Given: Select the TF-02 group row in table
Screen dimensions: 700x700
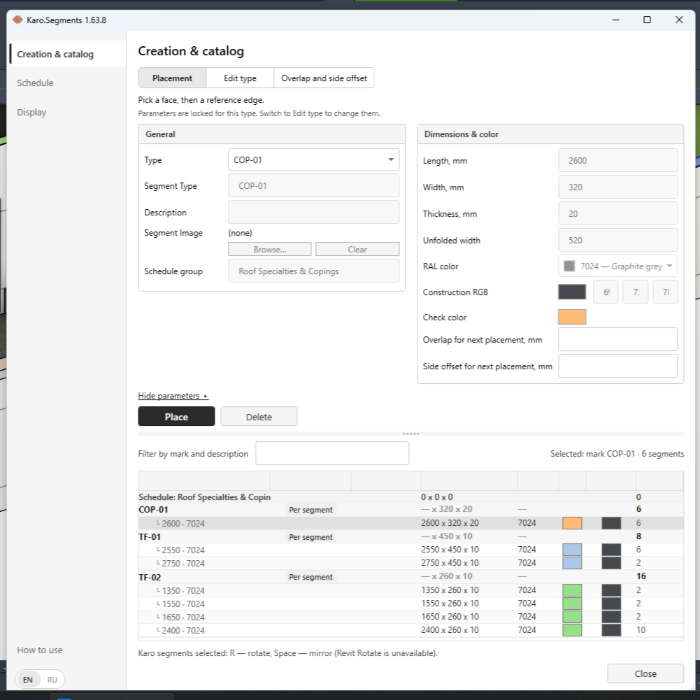Looking at the screenshot, I should tap(410, 576).
